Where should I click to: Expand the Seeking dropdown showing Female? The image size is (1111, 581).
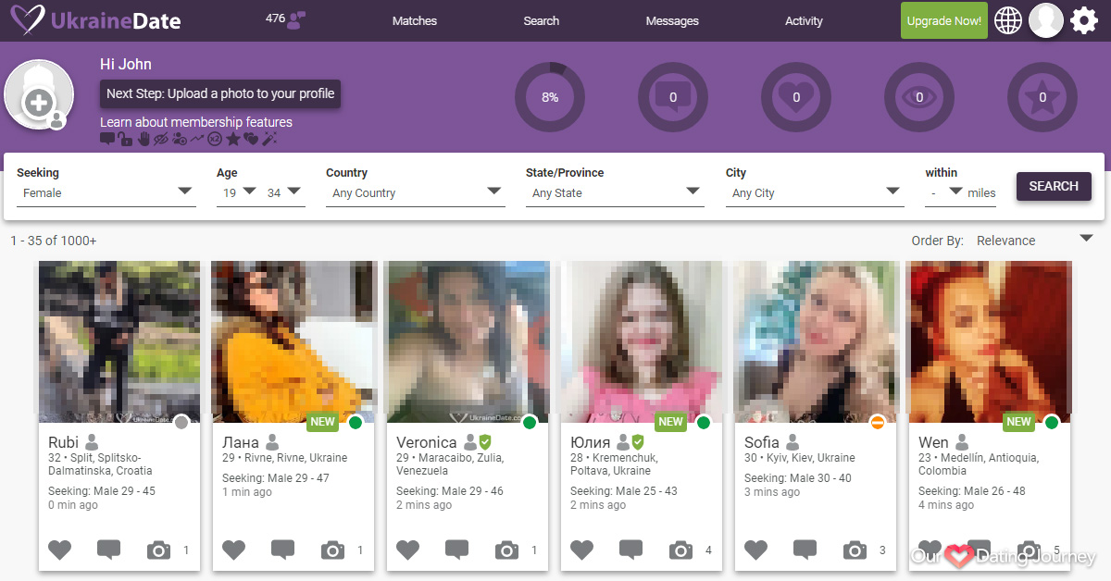pos(106,192)
